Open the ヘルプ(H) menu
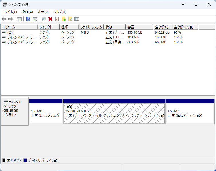 pos(60,12)
